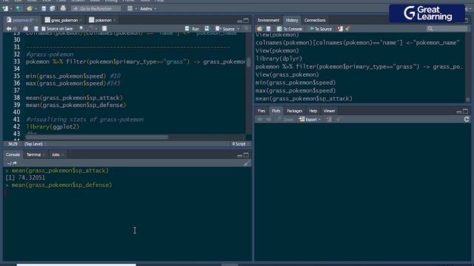474x266 pixels.
Task: Switch to the Viewer tab
Action: (x=329, y=111)
